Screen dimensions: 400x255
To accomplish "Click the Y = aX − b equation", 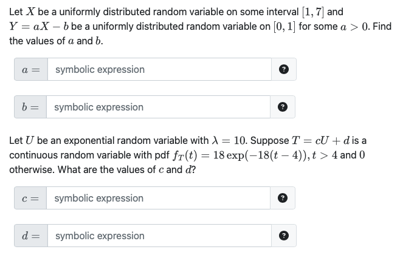I will (39, 27).
